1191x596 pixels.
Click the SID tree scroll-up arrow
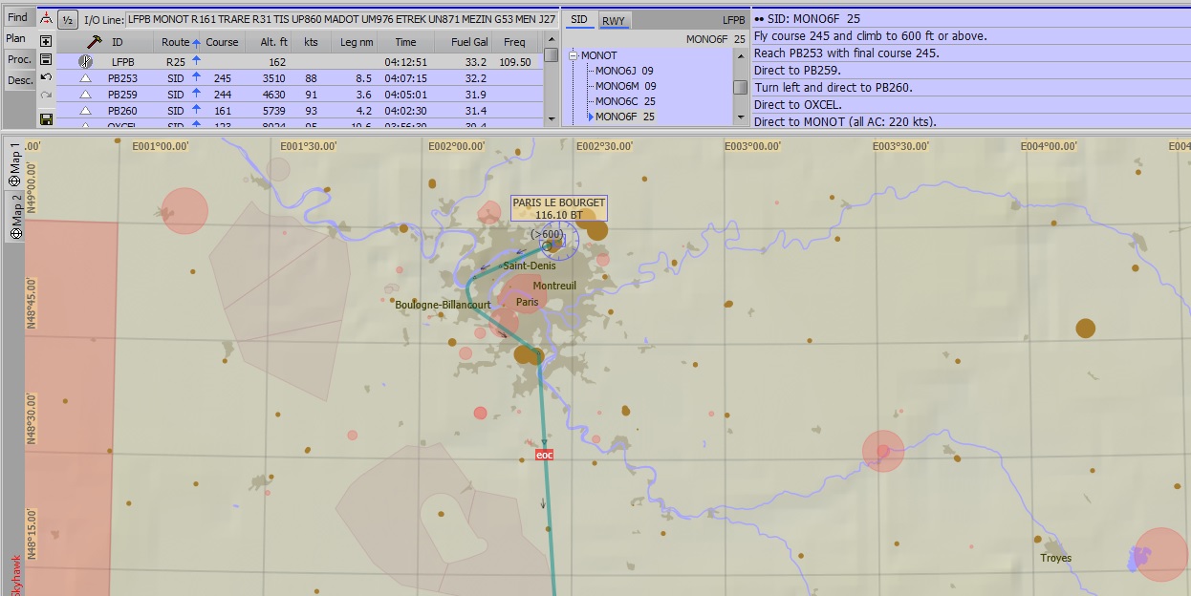(x=740, y=55)
